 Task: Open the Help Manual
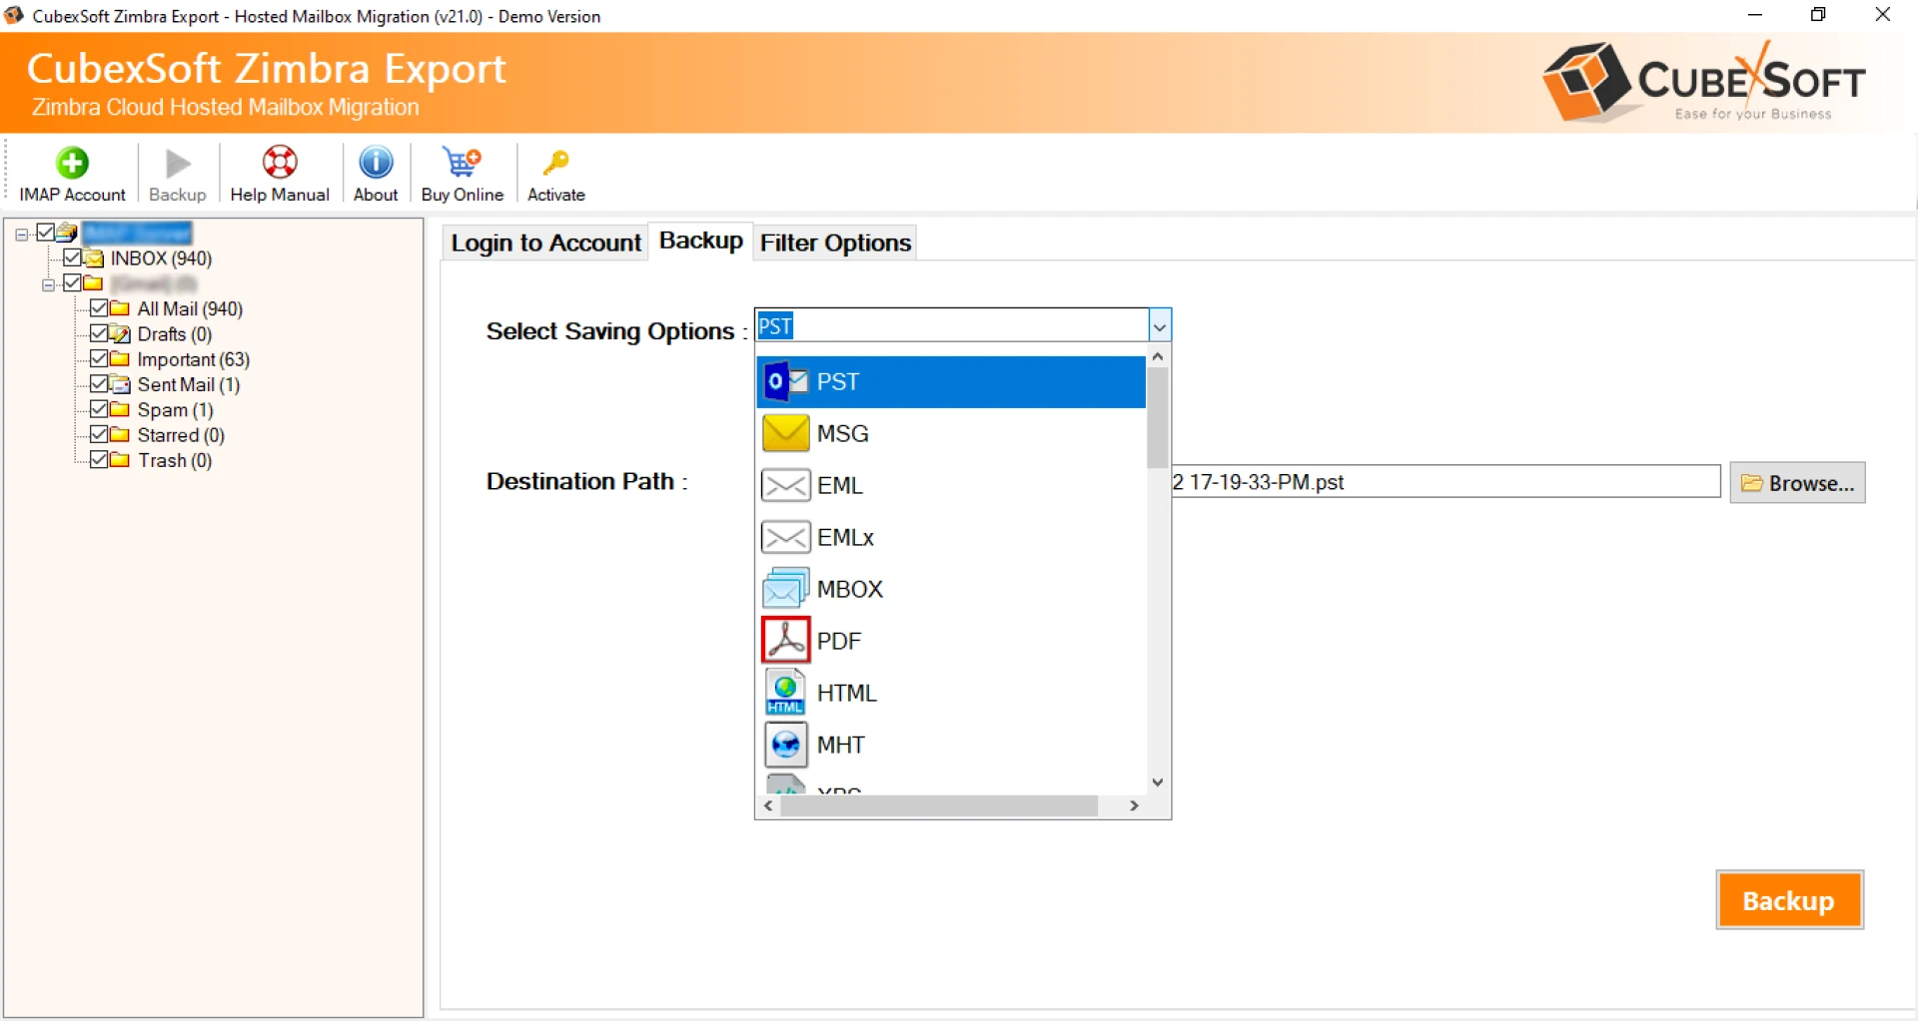[279, 172]
